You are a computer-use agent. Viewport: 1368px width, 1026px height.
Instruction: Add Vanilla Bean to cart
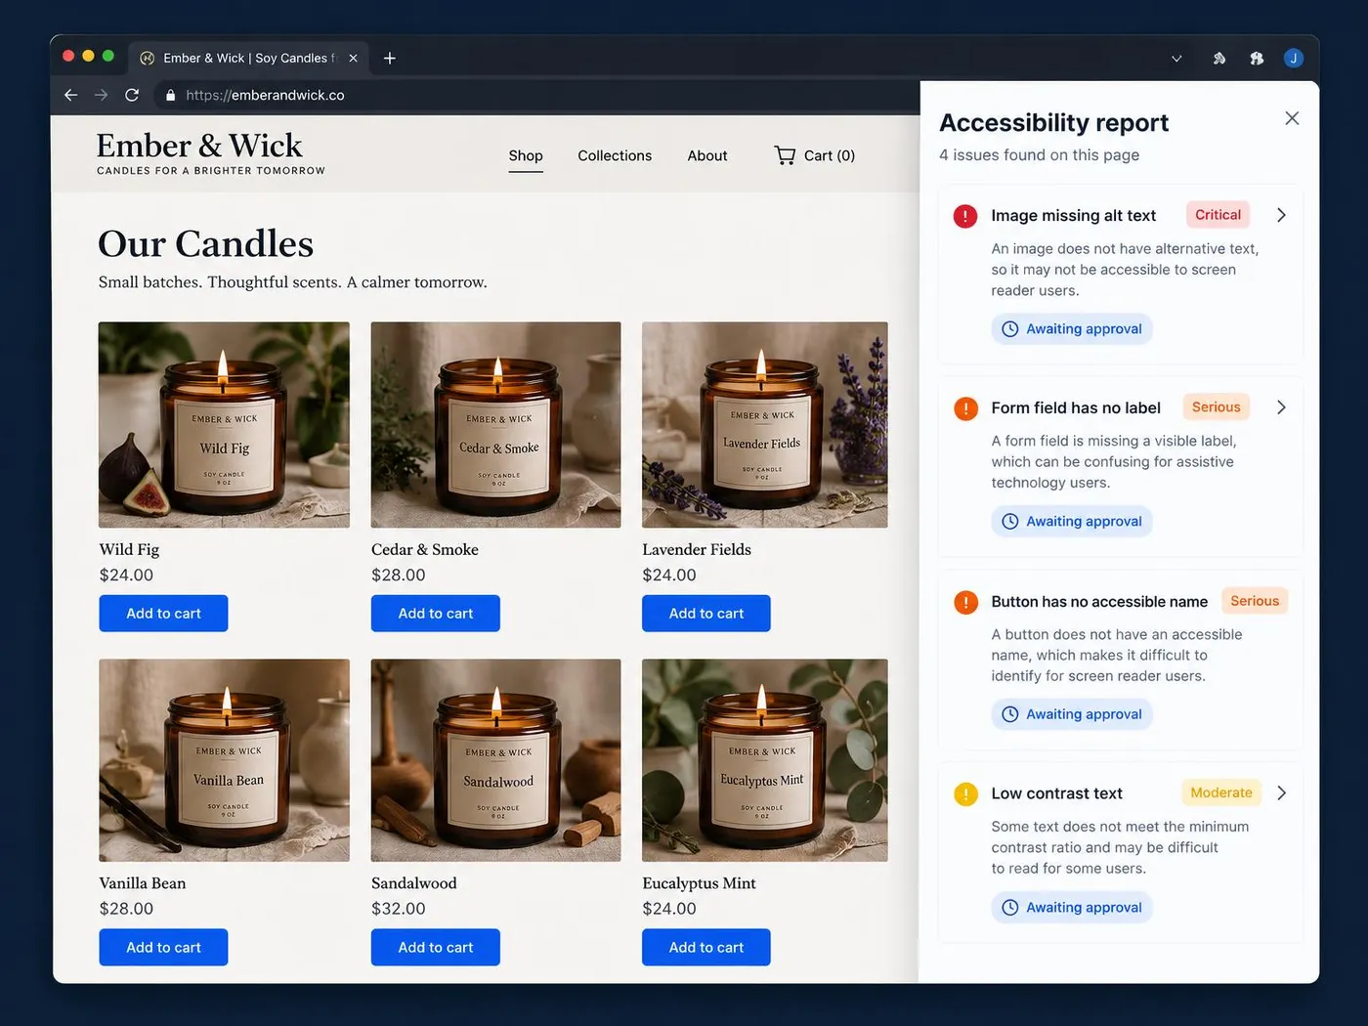(x=163, y=948)
